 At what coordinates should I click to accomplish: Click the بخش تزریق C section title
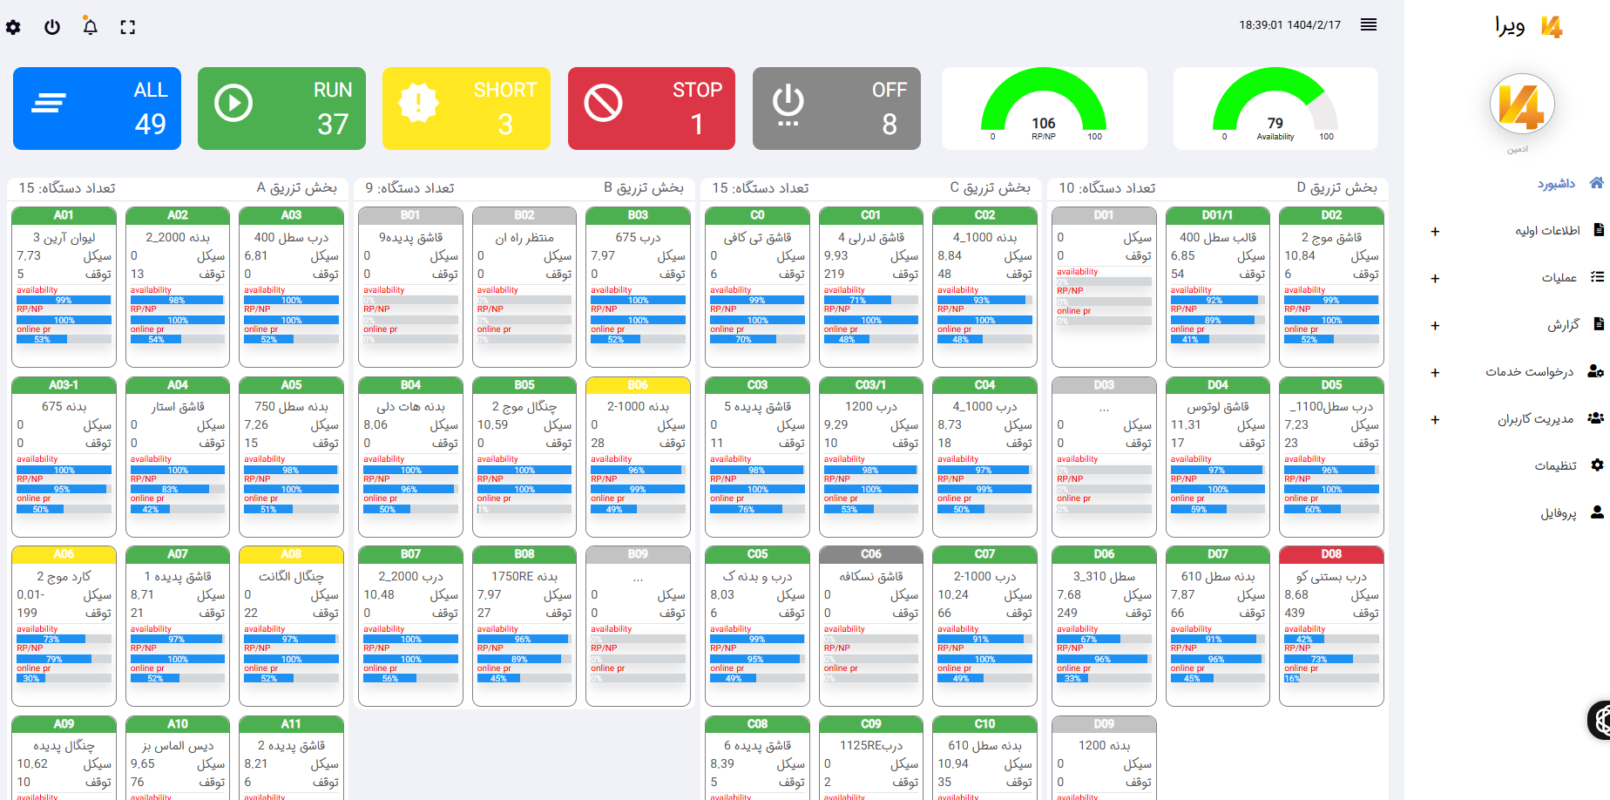[990, 187]
